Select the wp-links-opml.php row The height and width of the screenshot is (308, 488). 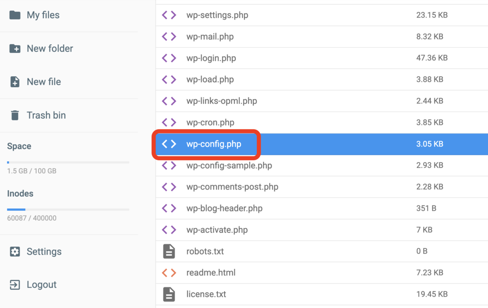[x=222, y=101]
